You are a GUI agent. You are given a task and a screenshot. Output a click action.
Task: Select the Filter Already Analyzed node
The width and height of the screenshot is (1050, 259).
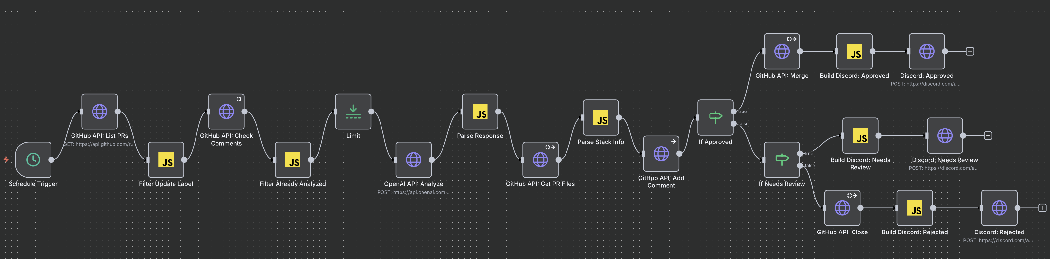point(293,159)
